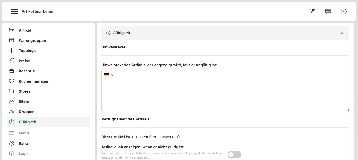The height and width of the screenshot is (160, 358).
Task: Open Warengruppen in the sidebar
Action: (32, 40)
